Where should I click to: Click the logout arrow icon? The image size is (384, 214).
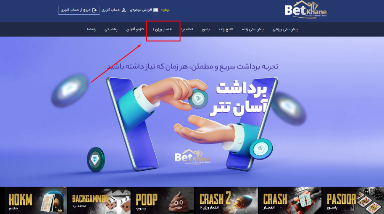[x=95, y=10]
